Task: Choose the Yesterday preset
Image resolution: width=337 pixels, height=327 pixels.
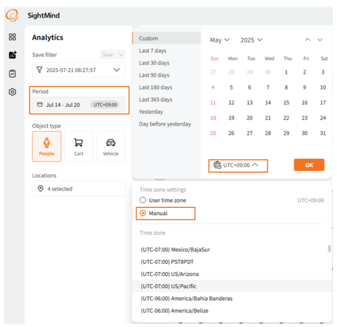Action: (151, 112)
